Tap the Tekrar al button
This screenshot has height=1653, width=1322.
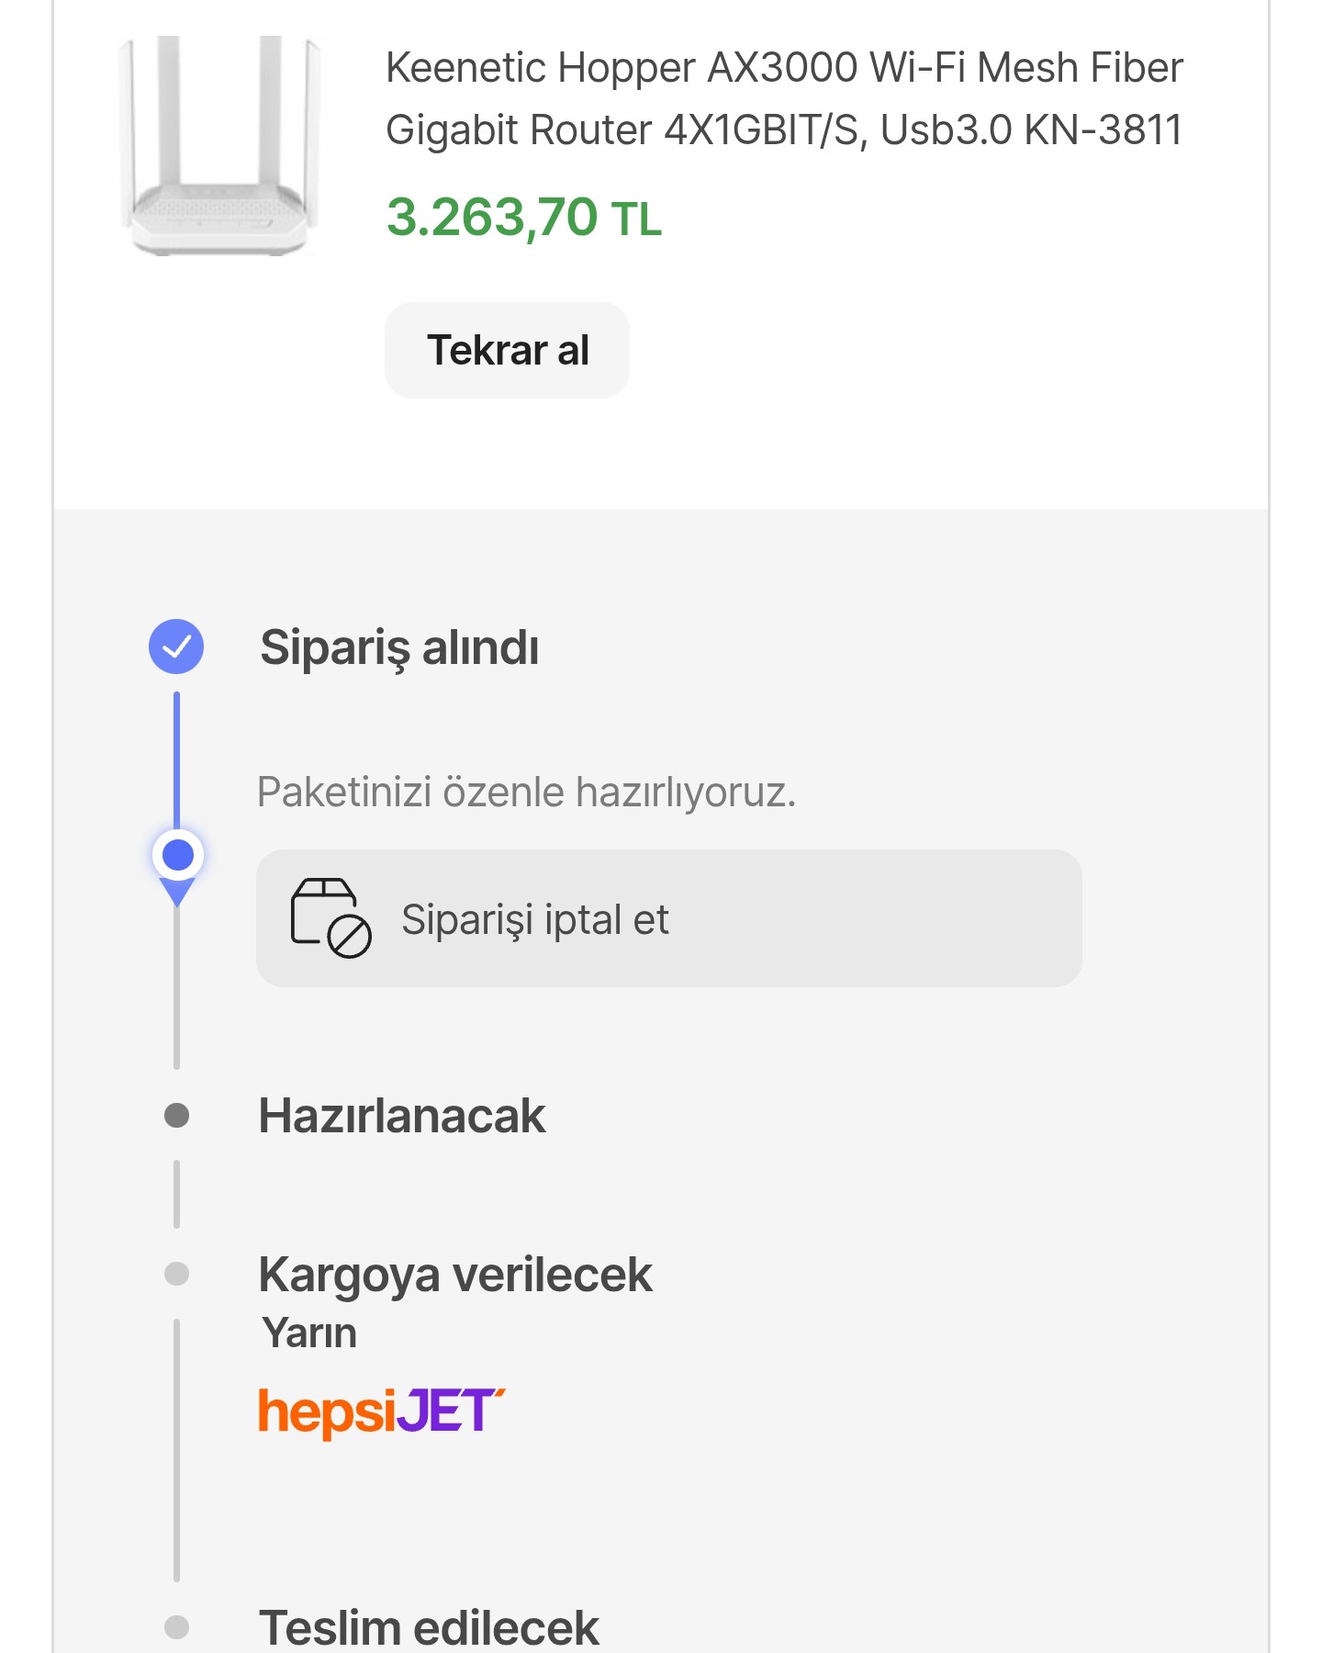point(507,350)
